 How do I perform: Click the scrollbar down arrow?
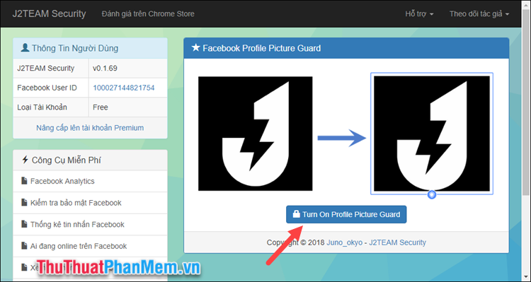(526, 278)
